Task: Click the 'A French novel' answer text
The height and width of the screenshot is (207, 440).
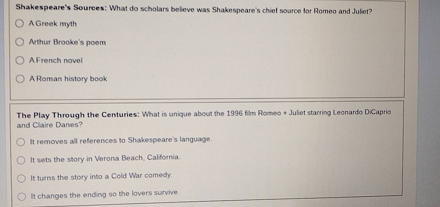Action: tap(56, 60)
